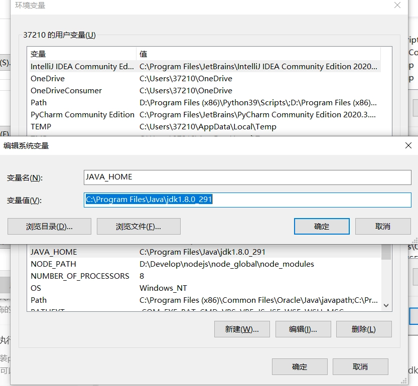This screenshot has height=386, width=418.
Task: Click the variable name field containing JAVA_HOME
Action: click(x=247, y=177)
